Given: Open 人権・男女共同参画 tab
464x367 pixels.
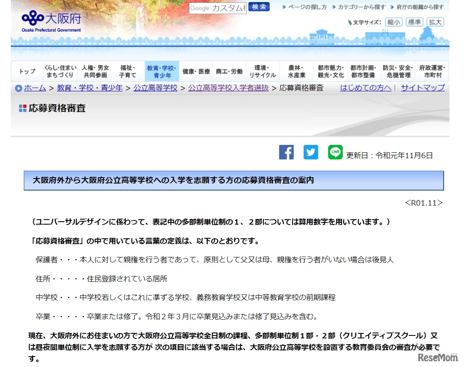Looking at the screenshot, I should (95, 71).
